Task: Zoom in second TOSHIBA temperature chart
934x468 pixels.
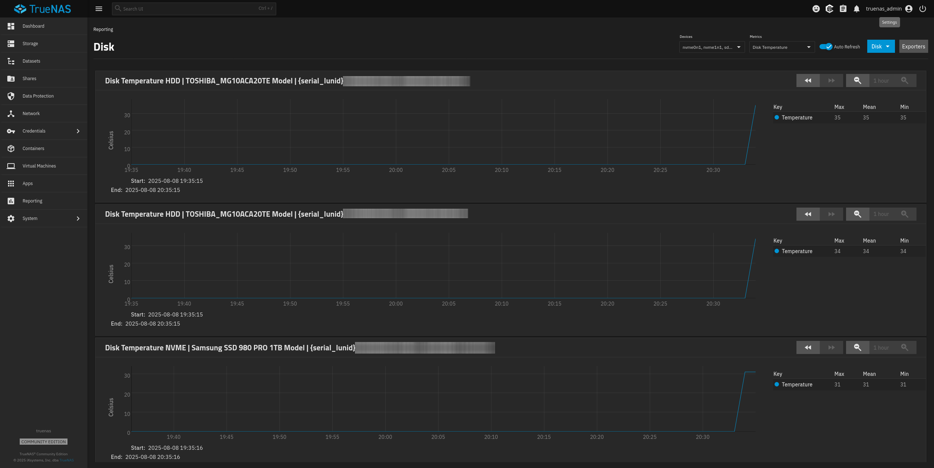Action: click(x=904, y=214)
